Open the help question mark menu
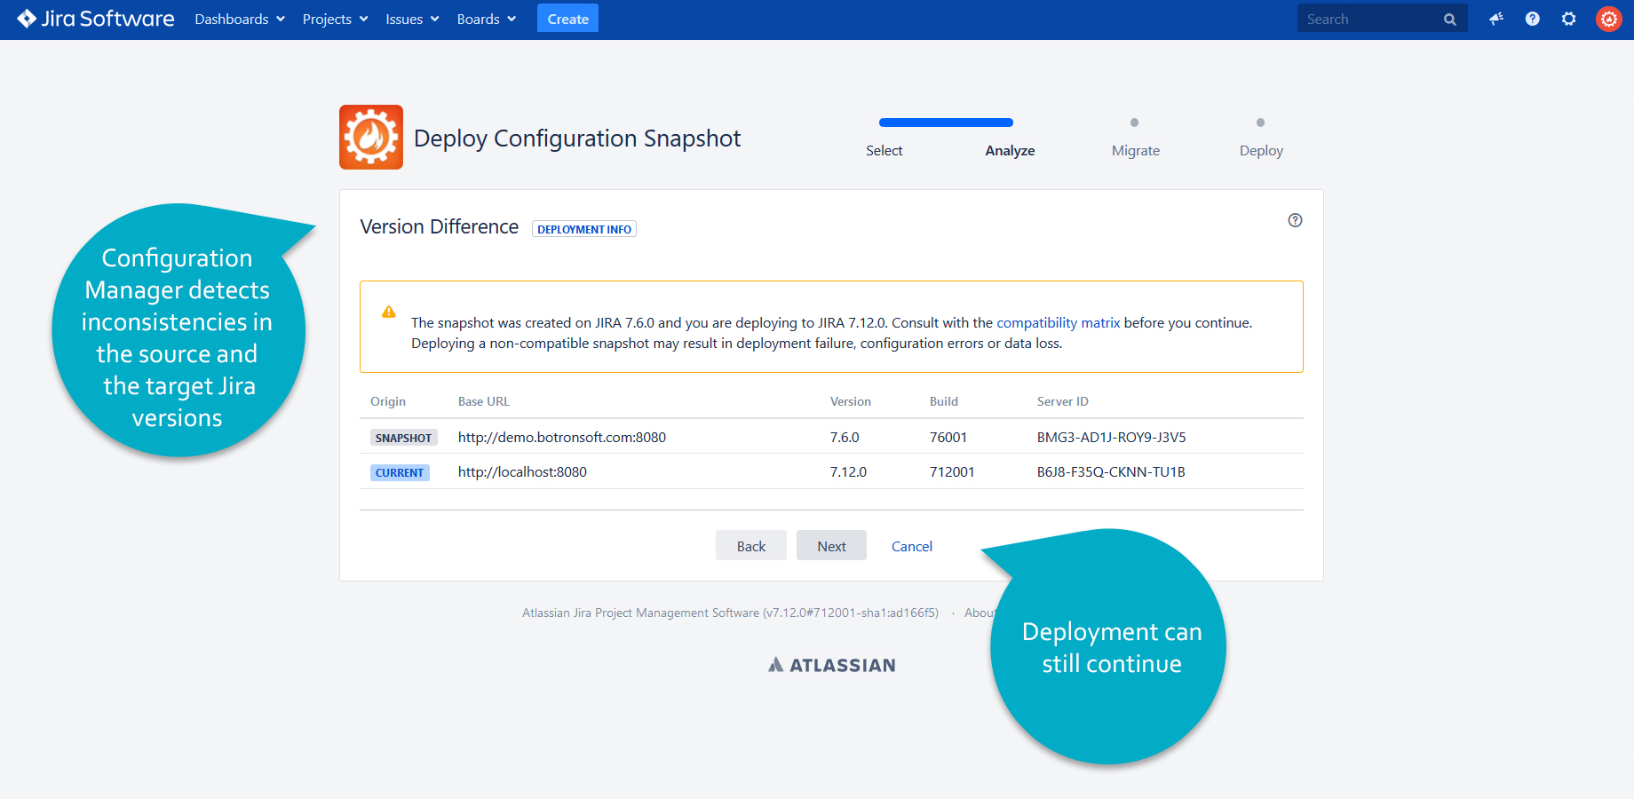The width and height of the screenshot is (1634, 799). (x=1533, y=19)
